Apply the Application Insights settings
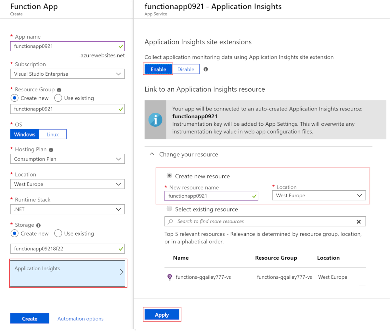390x332 pixels. click(162, 314)
